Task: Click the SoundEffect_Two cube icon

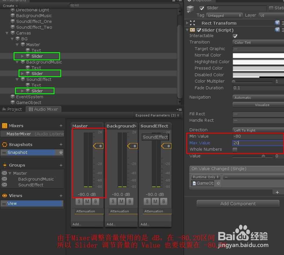Action: (13, 27)
